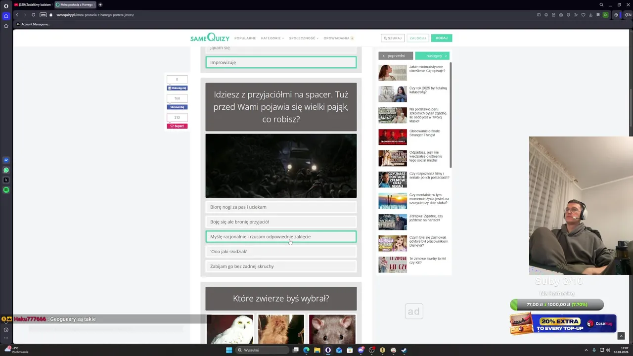The image size is (633, 356).
Task: Open the 'Account Manageme...' bookmark
Action: click(x=33, y=24)
